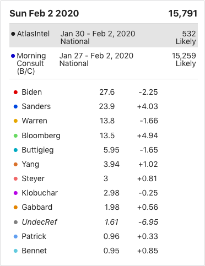Click the green Bloomberg color dot

click(x=15, y=135)
